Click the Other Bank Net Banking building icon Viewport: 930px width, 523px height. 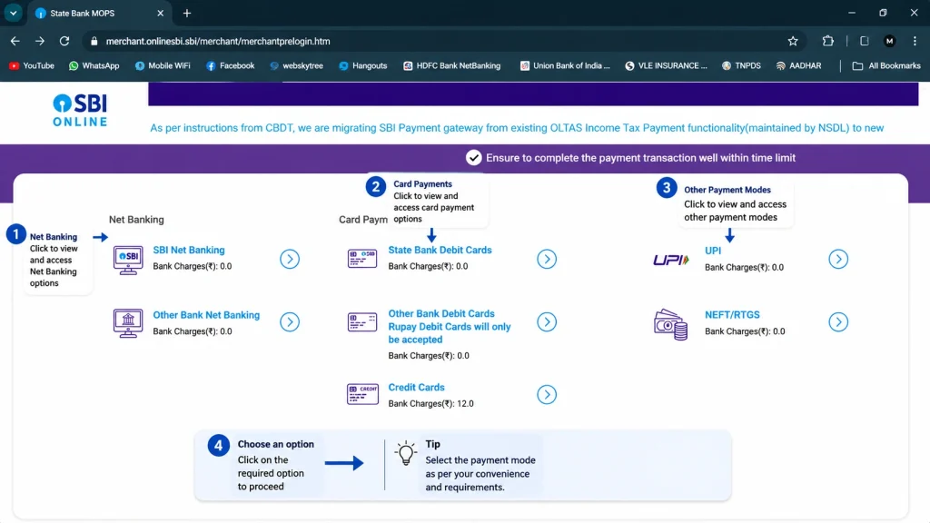128,323
